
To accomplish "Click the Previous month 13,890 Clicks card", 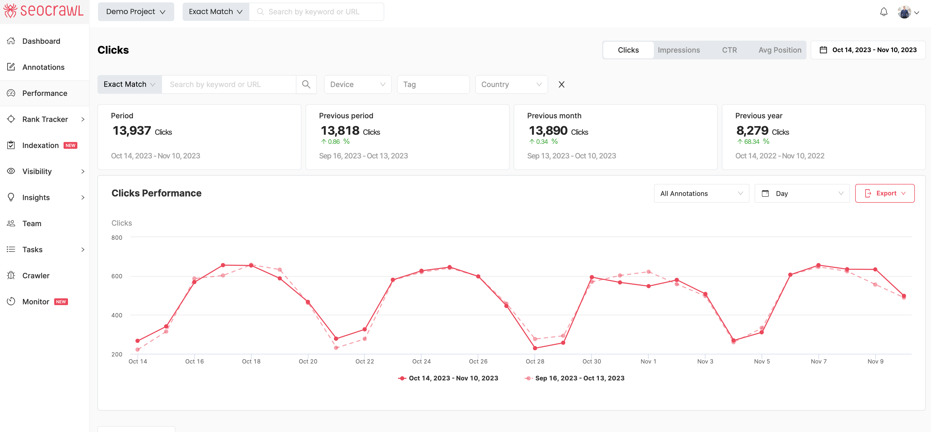I will pos(616,137).
